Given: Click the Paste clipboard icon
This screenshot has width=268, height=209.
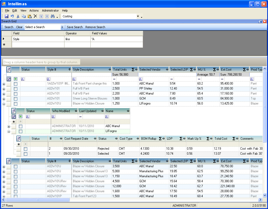Looking at the screenshot, I should (30, 16).
